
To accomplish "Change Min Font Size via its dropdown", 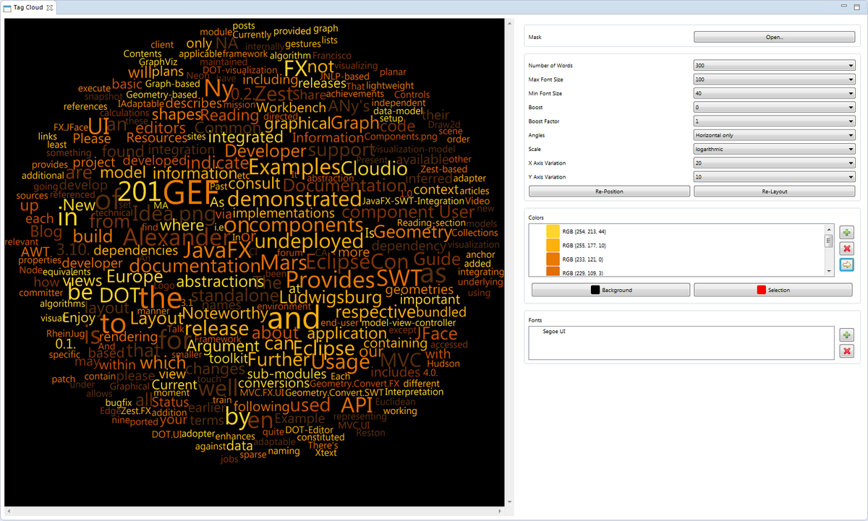I will click(849, 92).
